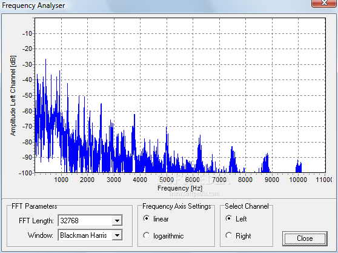Close the Frequency Analyser window via X
The height and width of the screenshot is (253, 338).
point(324,3)
